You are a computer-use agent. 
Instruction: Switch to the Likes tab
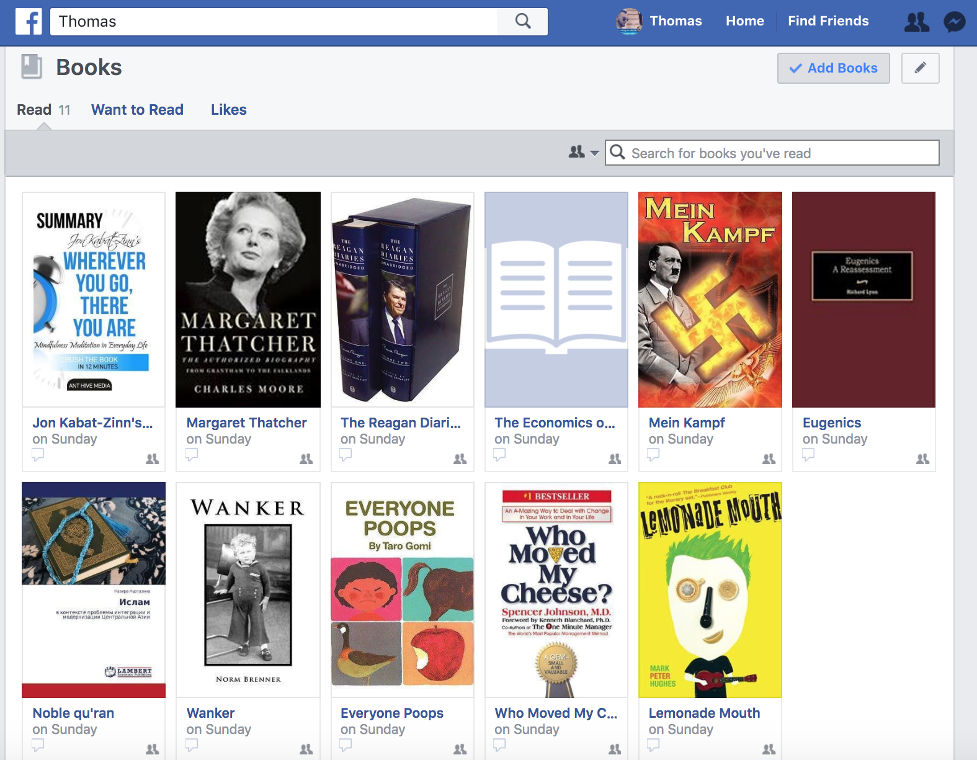(229, 110)
